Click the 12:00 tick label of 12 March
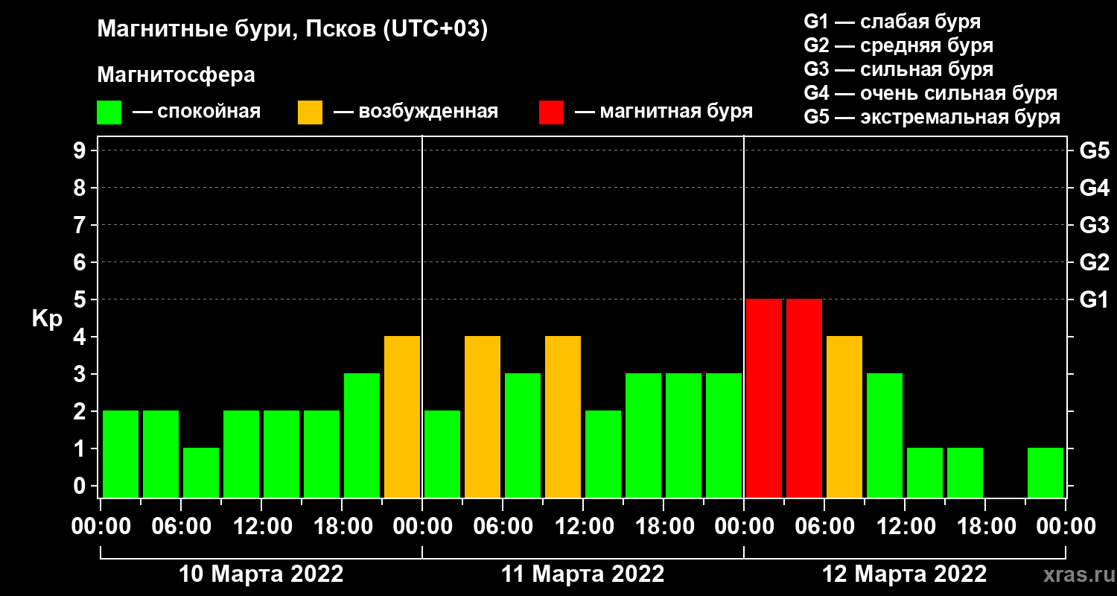The height and width of the screenshot is (596, 1117). tap(905, 527)
